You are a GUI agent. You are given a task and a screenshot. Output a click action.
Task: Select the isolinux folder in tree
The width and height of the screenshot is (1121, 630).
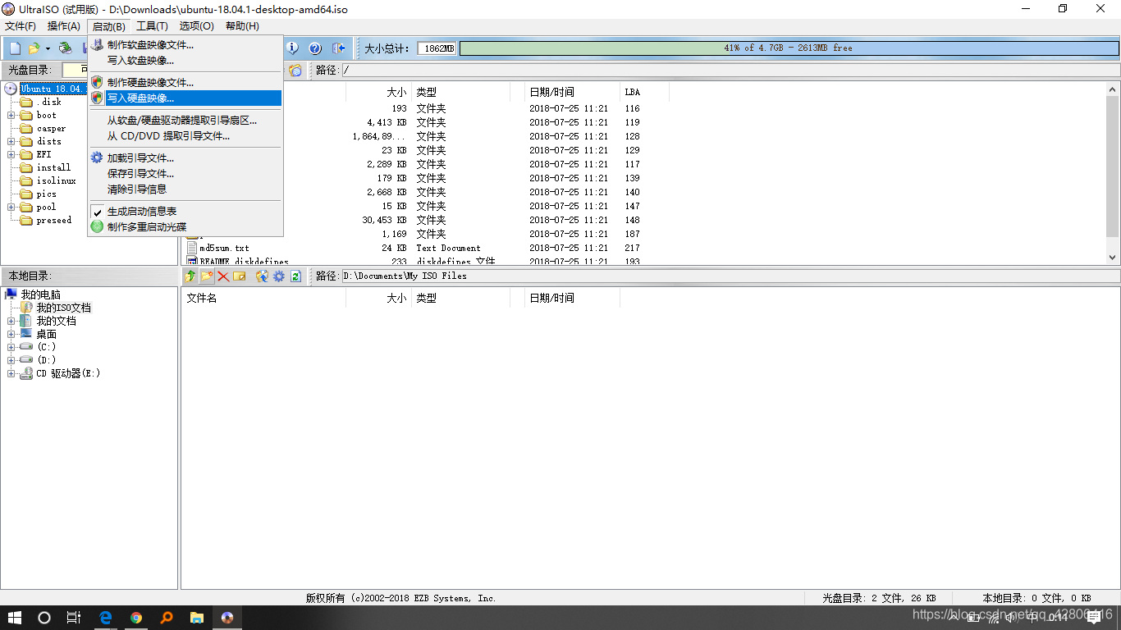click(x=56, y=181)
